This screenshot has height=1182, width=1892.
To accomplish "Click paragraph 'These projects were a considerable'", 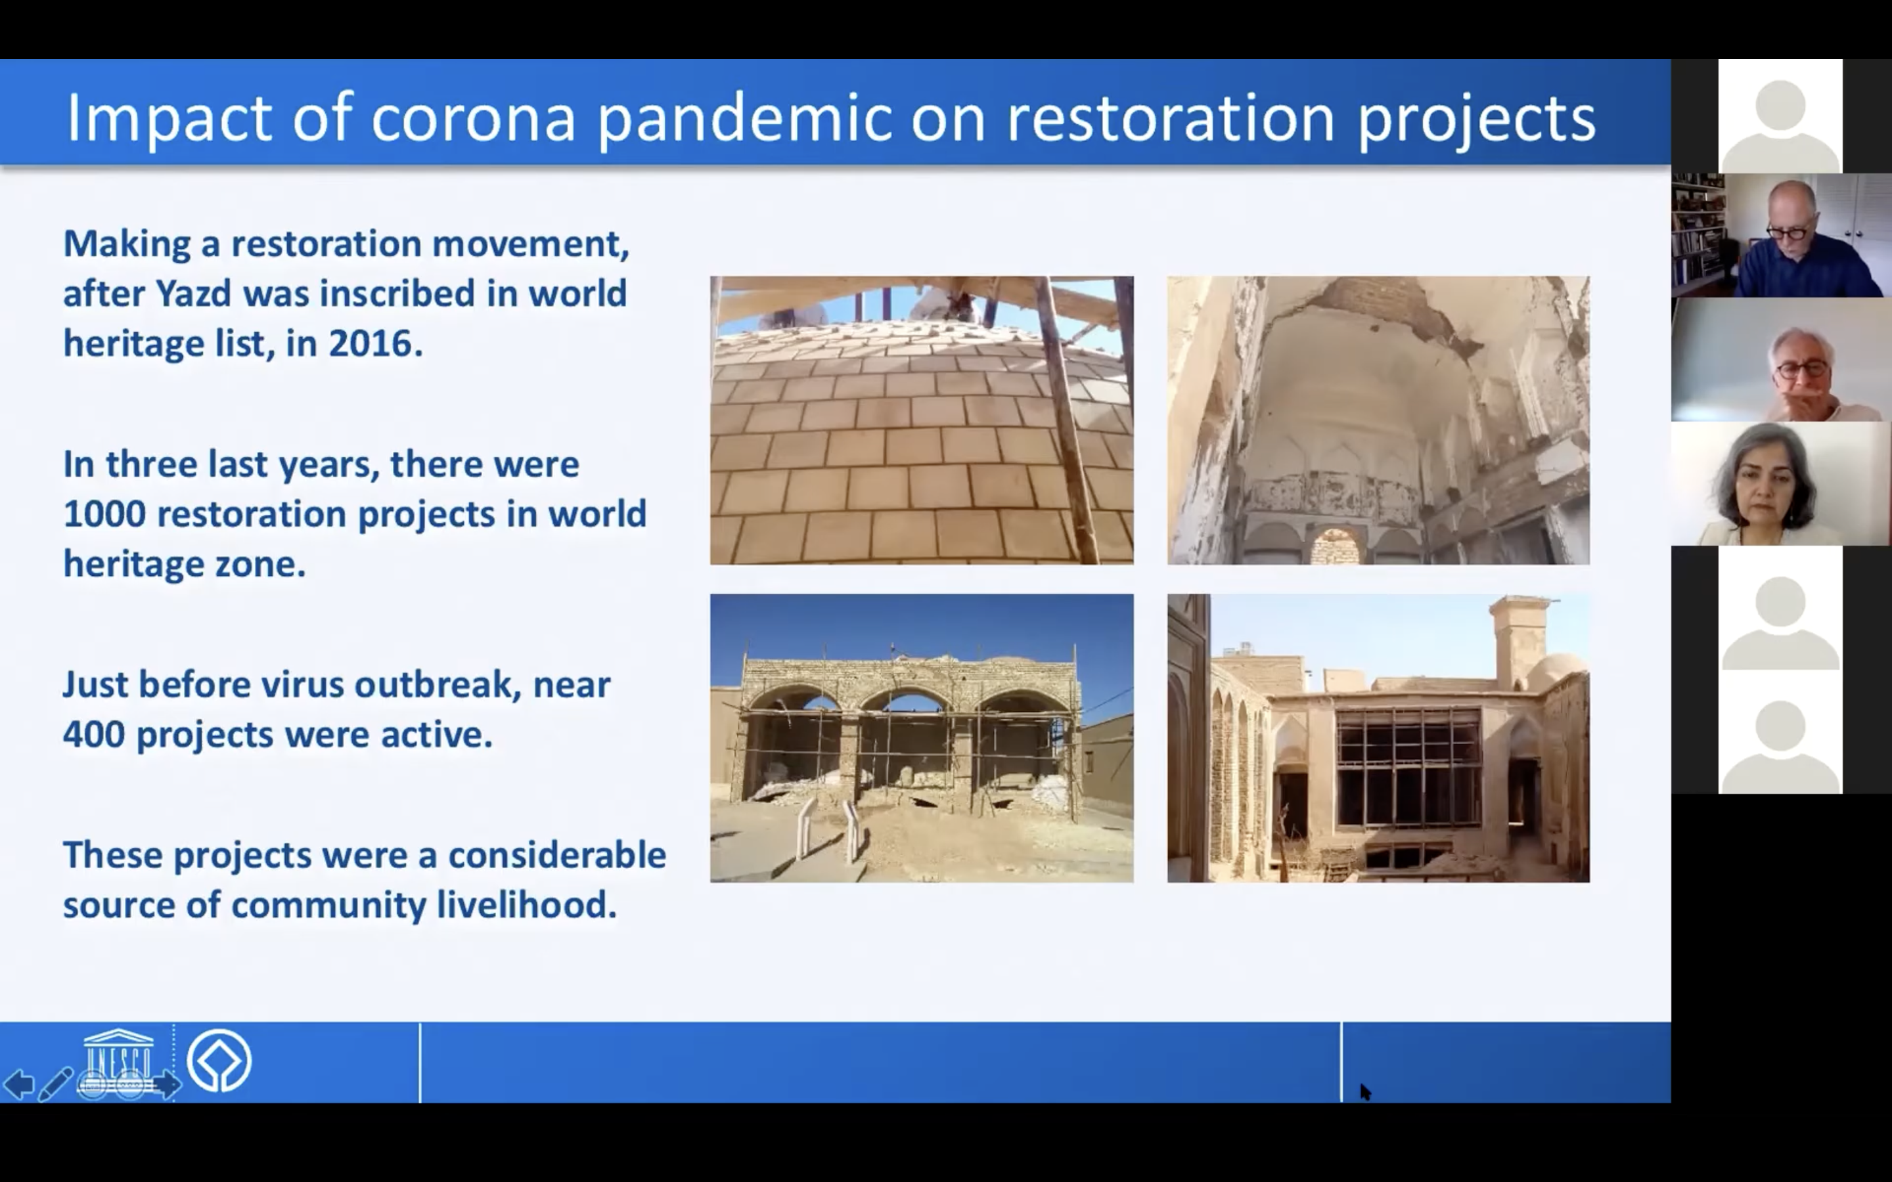I will coord(365,880).
